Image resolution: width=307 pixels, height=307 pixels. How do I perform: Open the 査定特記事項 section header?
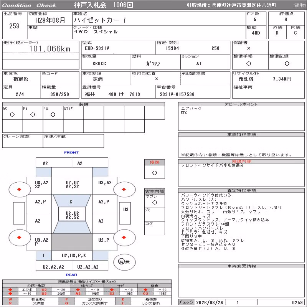pos(241,190)
